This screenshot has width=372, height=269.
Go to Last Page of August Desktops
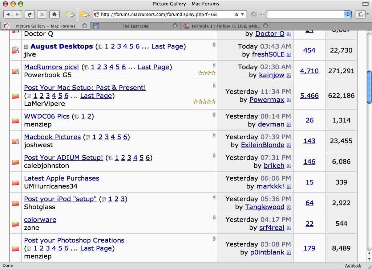point(167,46)
